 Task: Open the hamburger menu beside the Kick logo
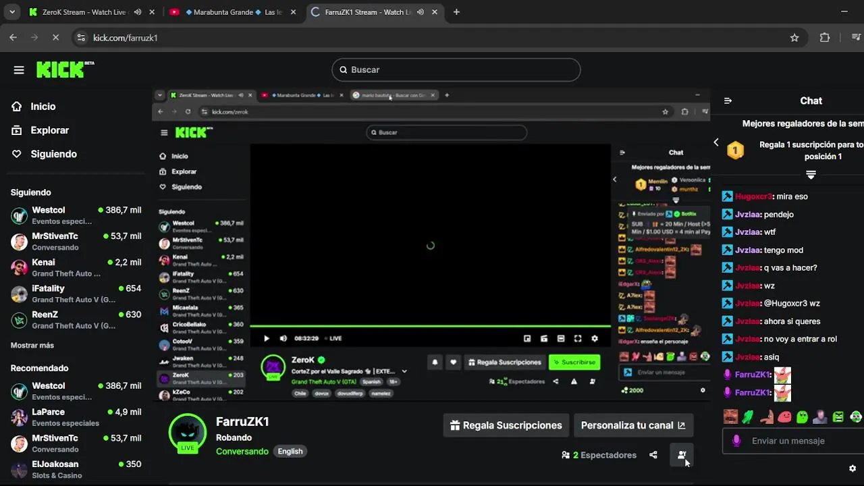click(x=19, y=70)
